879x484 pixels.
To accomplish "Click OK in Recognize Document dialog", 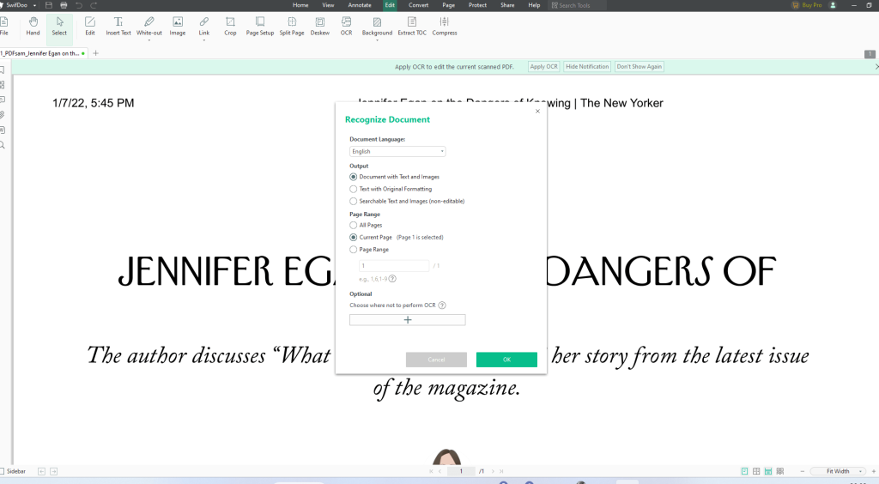I will pyautogui.click(x=506, y=360).
